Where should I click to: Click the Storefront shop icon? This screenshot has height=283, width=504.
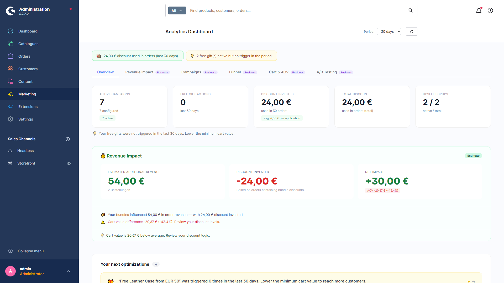pyautogui.click(x=10, y=163)
